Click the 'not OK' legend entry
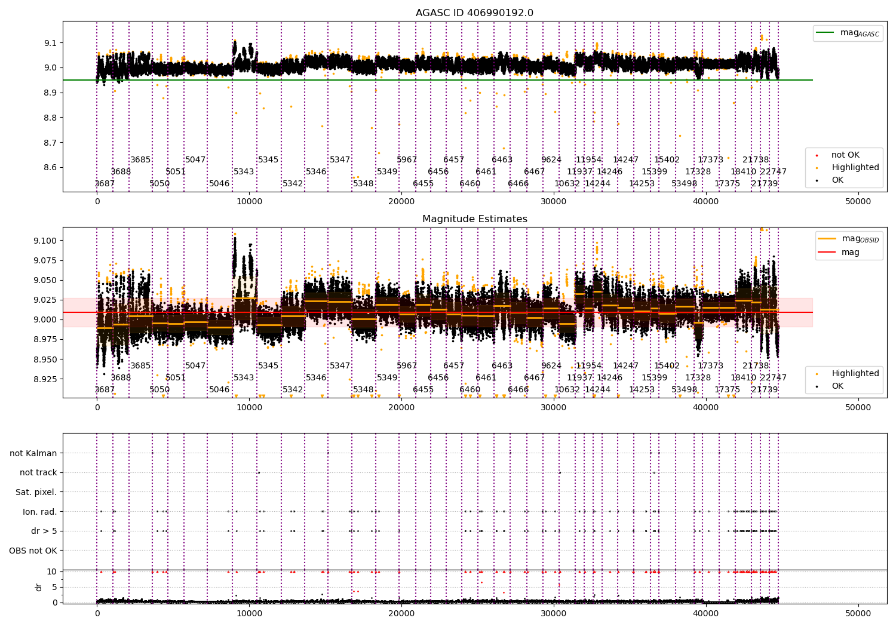This screenshot has height=627, width=896. click(x=837, y=155)
